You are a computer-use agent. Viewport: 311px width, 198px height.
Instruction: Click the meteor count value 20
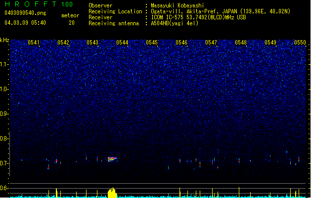[x=72, y=23]
